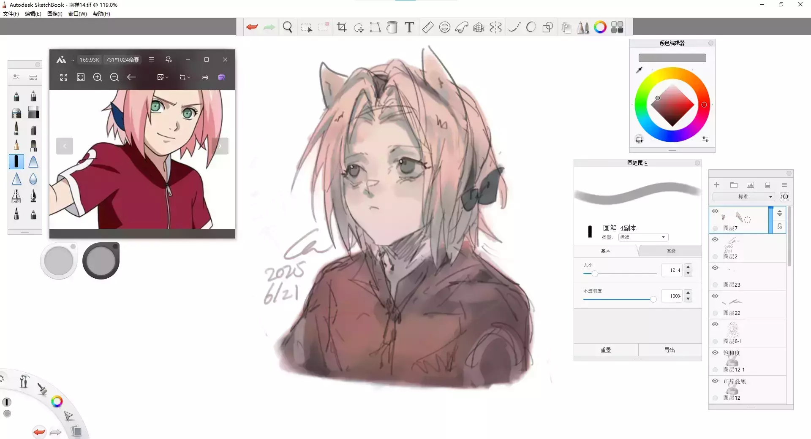Open the reference viewer hamburger menu
This screenshot has height=439, width=811.
pos(152,60)
